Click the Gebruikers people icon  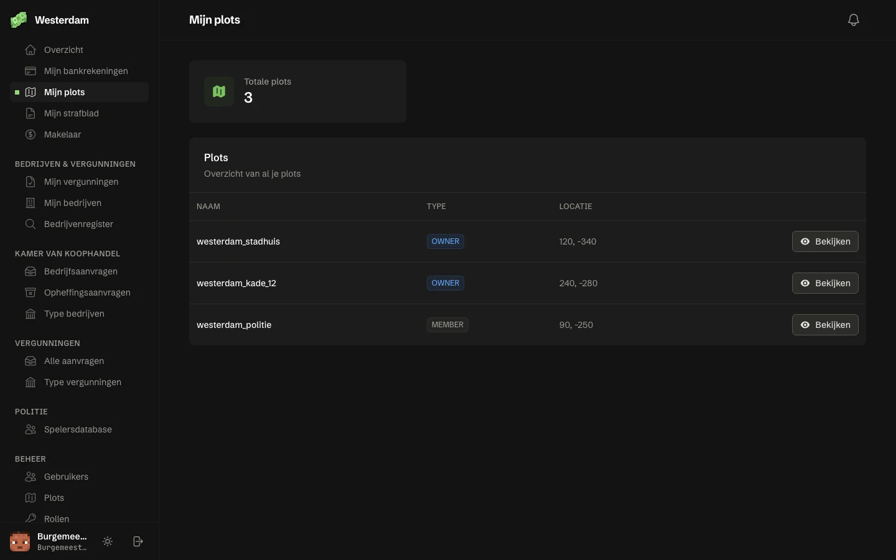(30, 477)
